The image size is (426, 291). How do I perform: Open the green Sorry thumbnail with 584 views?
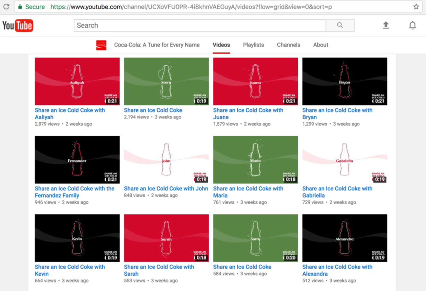coord(255,238)
